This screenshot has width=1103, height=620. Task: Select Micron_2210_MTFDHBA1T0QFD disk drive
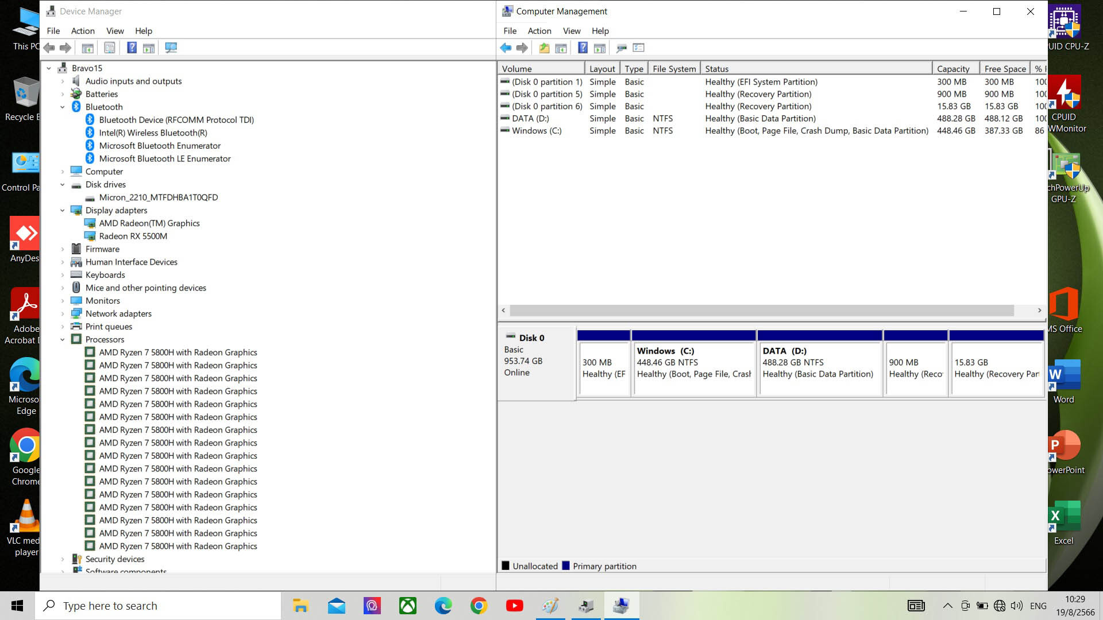[x=158, y=197]
